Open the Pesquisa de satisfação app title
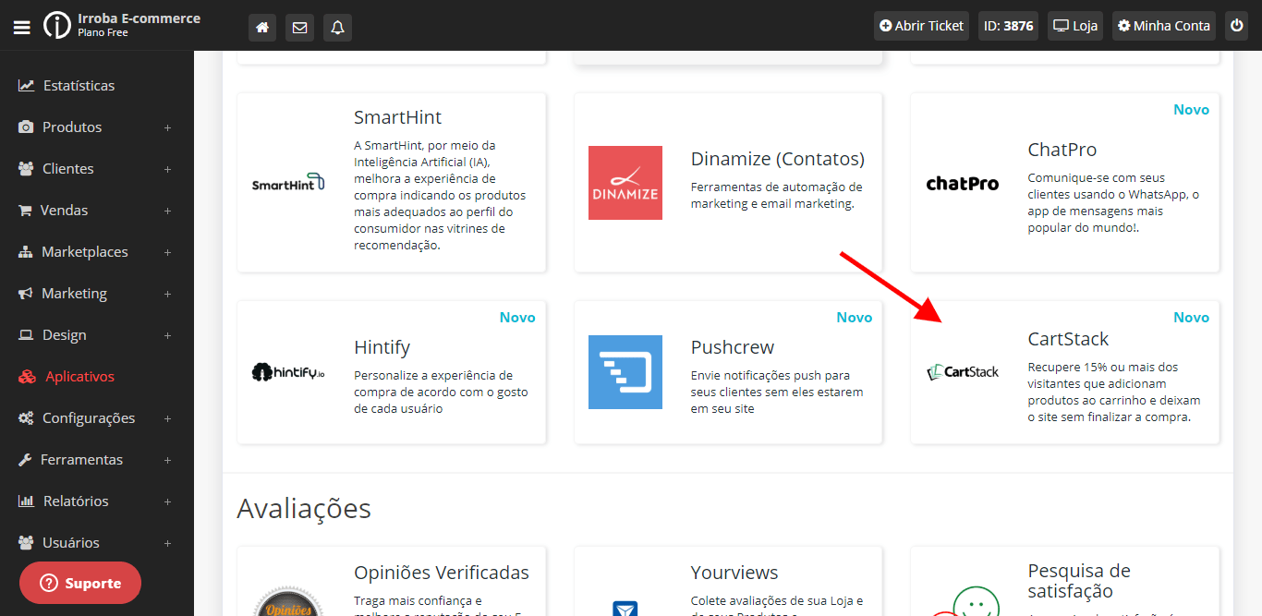1262x616 pixels. point(1079,581)
